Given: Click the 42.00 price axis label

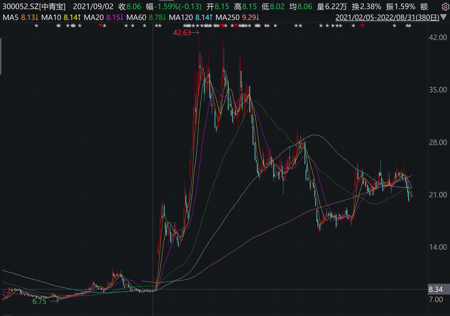Looking at the screenshot, I should tap(438, 37).
